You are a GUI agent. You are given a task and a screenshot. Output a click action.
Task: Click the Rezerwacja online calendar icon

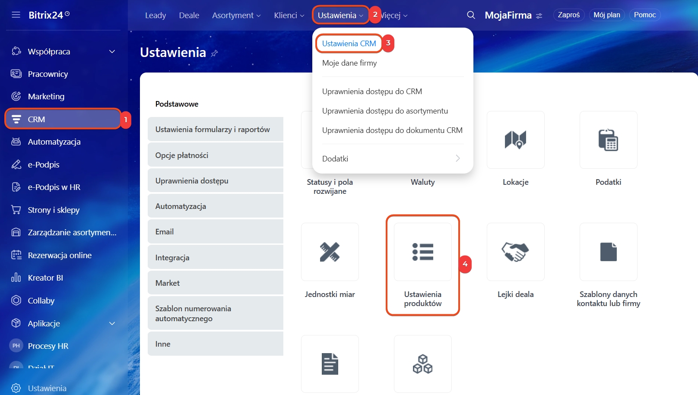16,255
